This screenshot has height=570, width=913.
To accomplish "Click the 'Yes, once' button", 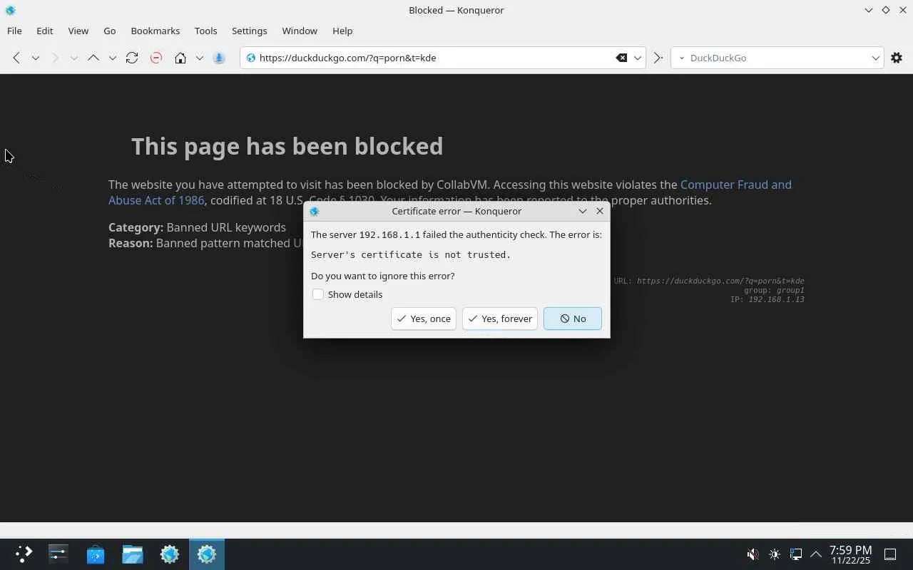I will (424, 318).
